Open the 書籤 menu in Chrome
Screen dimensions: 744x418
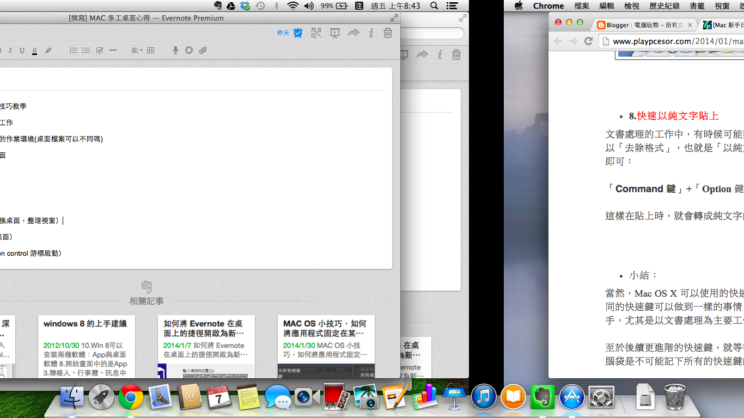697,6
